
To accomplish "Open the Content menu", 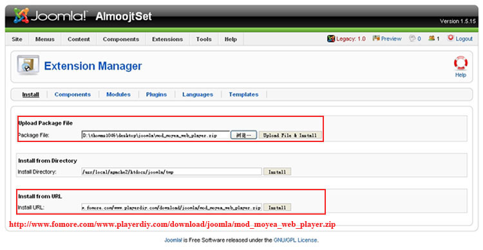I will (x=79, y=39).
